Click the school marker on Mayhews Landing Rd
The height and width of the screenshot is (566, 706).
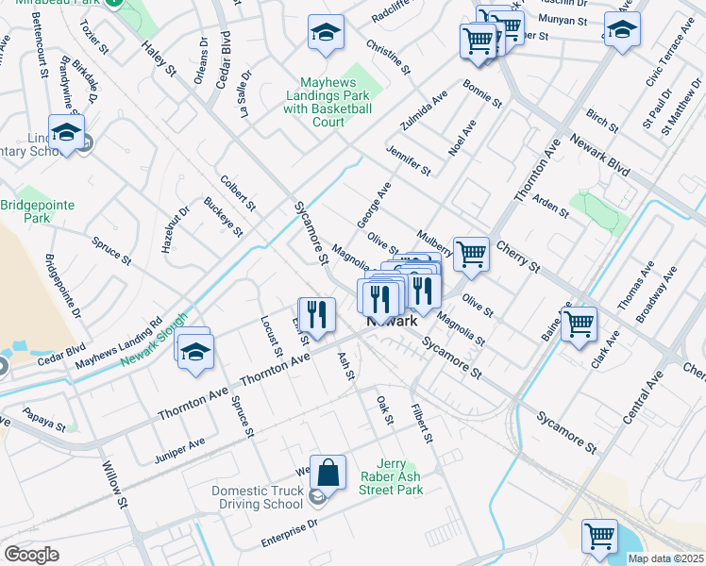coord(194,349)
